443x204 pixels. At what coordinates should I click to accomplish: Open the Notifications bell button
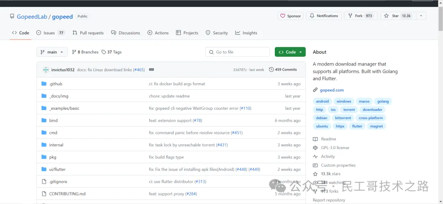pos(324,16)
